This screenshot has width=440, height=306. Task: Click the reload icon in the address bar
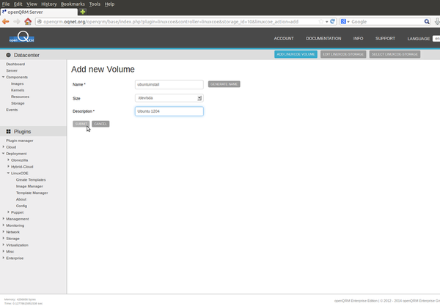tap(332, 21)
